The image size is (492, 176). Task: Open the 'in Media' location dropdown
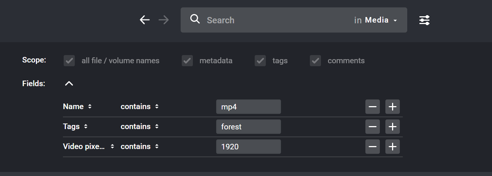[376, 20]
